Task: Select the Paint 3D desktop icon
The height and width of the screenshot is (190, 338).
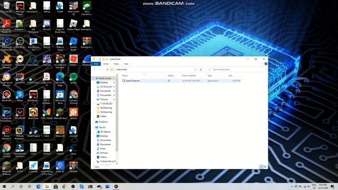Action: (x=60, y=167)
